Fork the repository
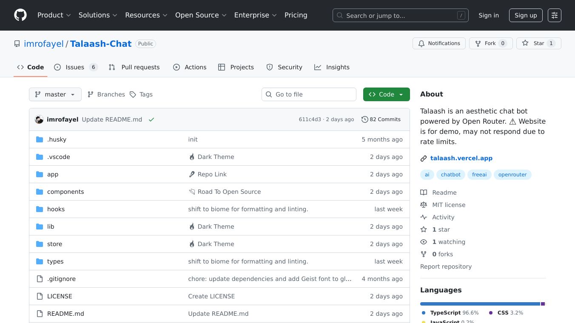This screenshot has height=323, width=575. click(490, 43)
